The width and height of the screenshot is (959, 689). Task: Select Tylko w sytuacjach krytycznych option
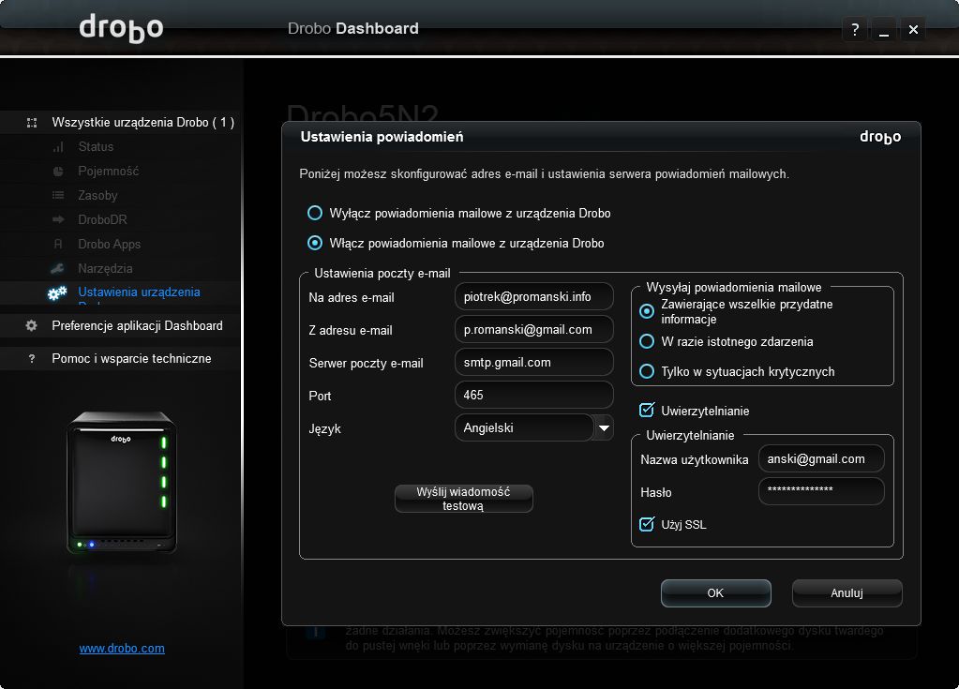[647, 371]
